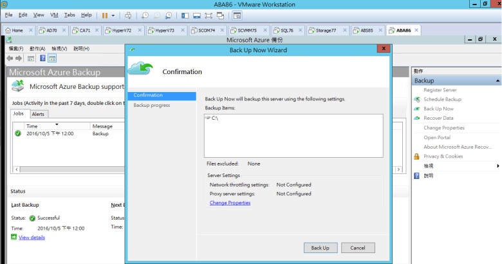Click the Recover Data cloud icon
Screen dimensions: 502x264
tap(417, 118)
